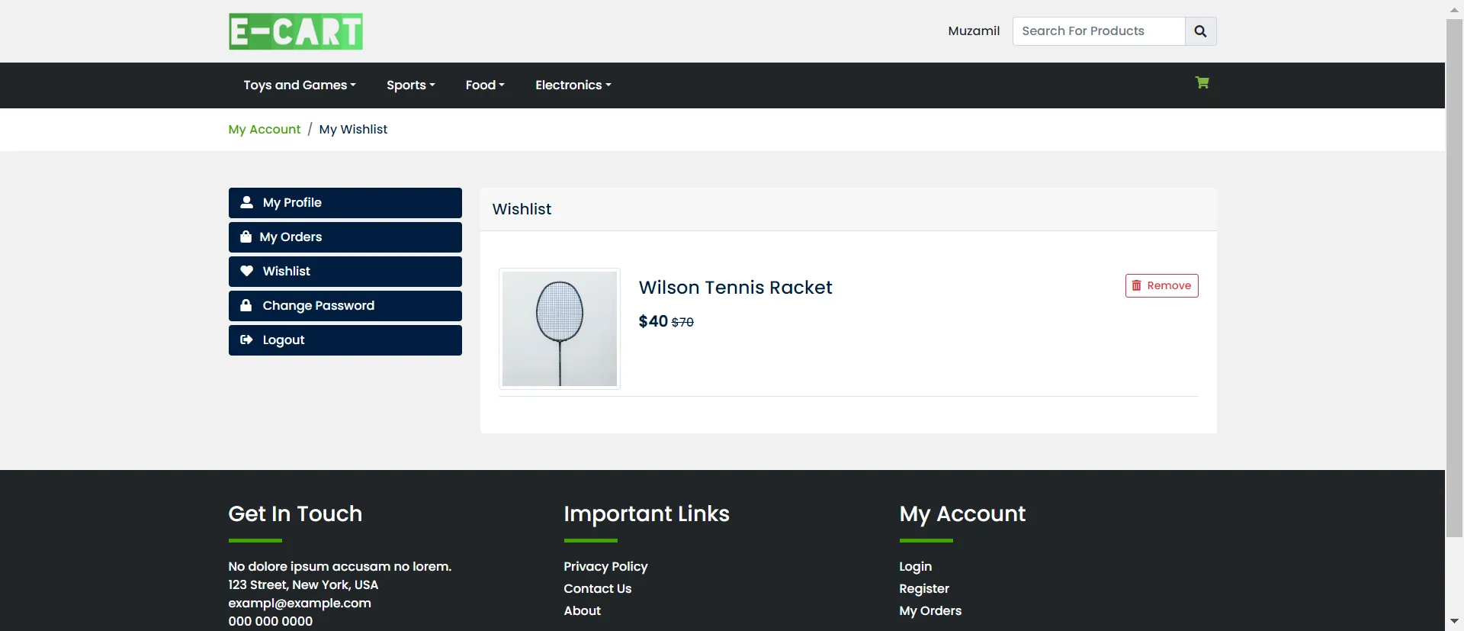Open the Privacy Policy footer link
Screen dimensions: 1464x631
(x=605, y=566)
